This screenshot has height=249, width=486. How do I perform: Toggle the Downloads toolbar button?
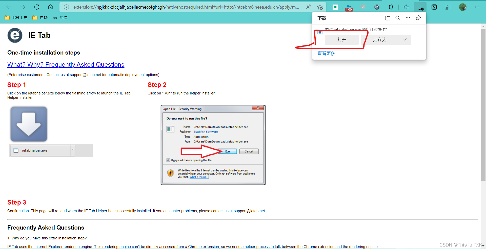pos(420,7)
